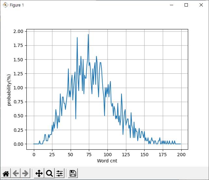Click the '0.00' y-axis tick label
Viewport: 209px width, 180px height.
[18, 144]
